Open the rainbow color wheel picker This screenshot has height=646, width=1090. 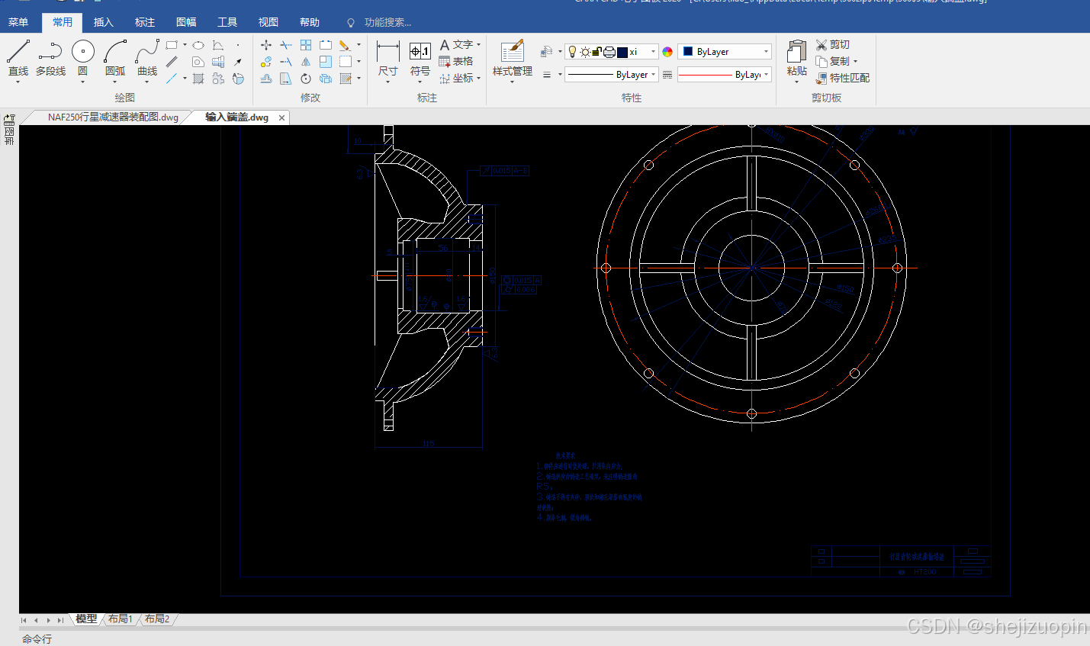click(x=667, y=52)
